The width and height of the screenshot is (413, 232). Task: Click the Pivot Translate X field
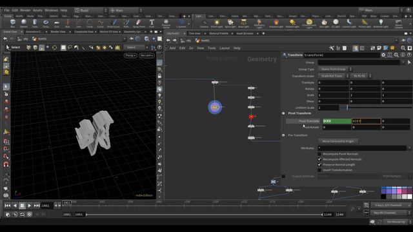tap(337, 121)
